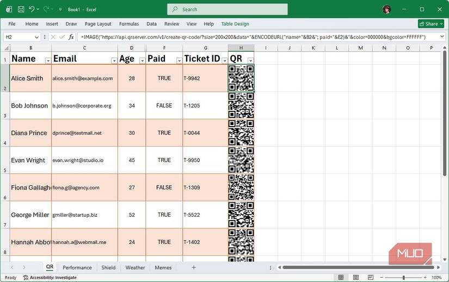Click the Insert Function fx icon
The image size is (449, 282).
[x=71, y=37]
